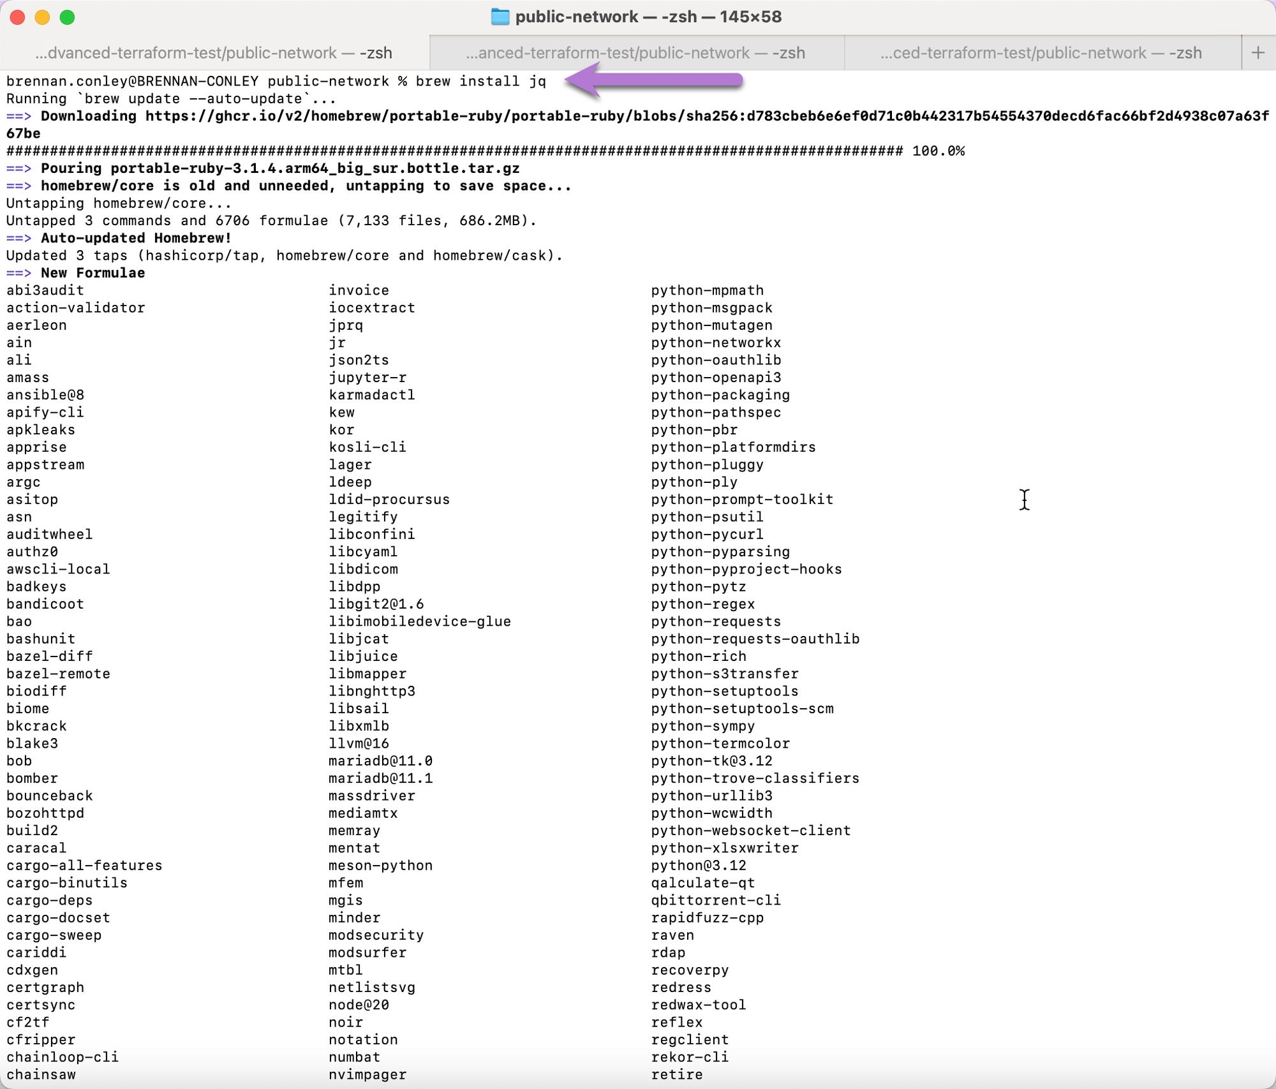Click the yellow minimize window button
1276x1089 pixels.
[x=43, y=17]
